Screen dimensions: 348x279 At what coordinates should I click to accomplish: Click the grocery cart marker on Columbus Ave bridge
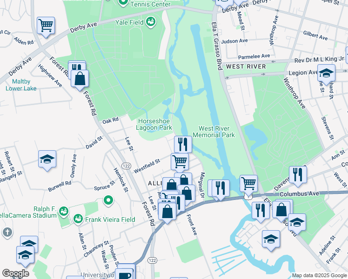coord(248,183)
